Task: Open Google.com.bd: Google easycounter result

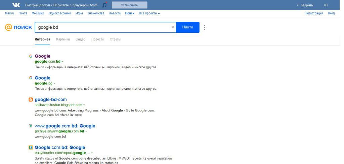Action: tap(60, 147)
